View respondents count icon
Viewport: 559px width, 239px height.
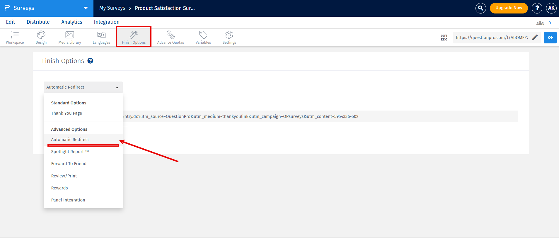coord(540,23)
